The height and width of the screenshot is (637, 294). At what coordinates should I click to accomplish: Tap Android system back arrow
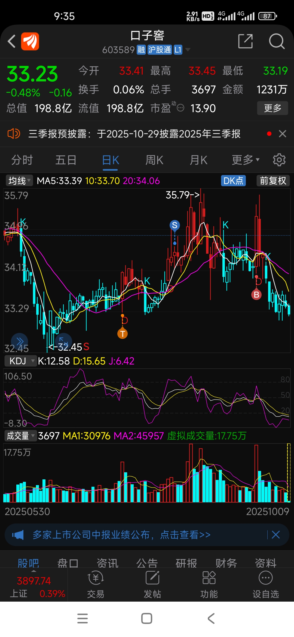pos(211,618)
